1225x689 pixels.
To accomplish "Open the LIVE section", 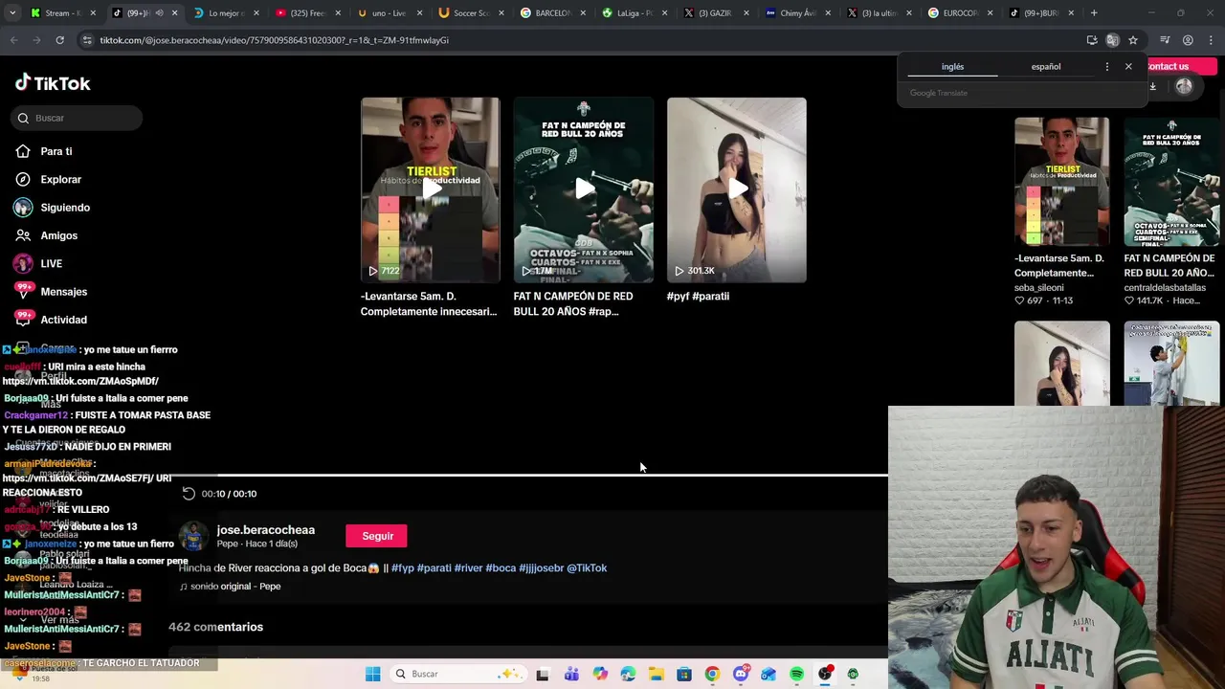I will [x=51, y=263].
